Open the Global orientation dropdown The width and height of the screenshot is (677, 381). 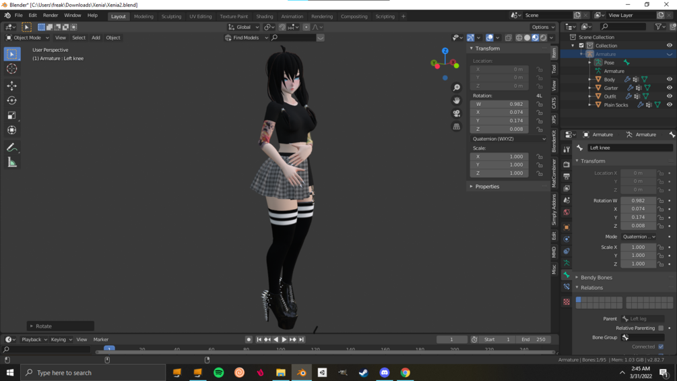tap(243, 27)
